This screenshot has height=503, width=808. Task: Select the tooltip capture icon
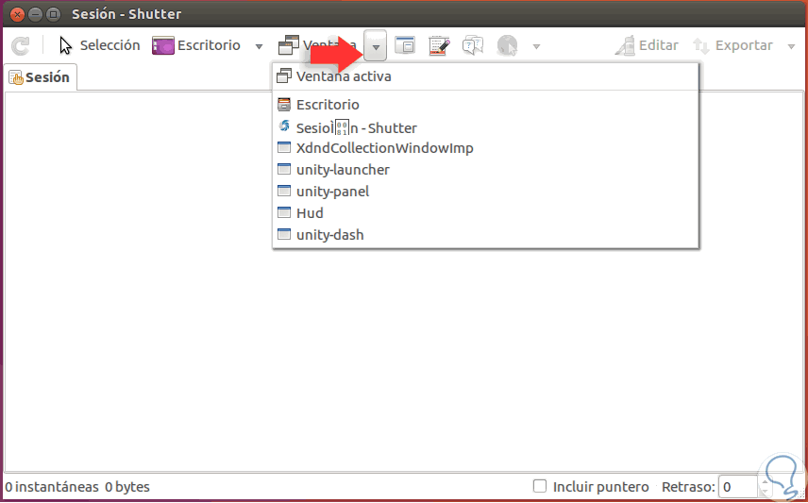(473, 45)
